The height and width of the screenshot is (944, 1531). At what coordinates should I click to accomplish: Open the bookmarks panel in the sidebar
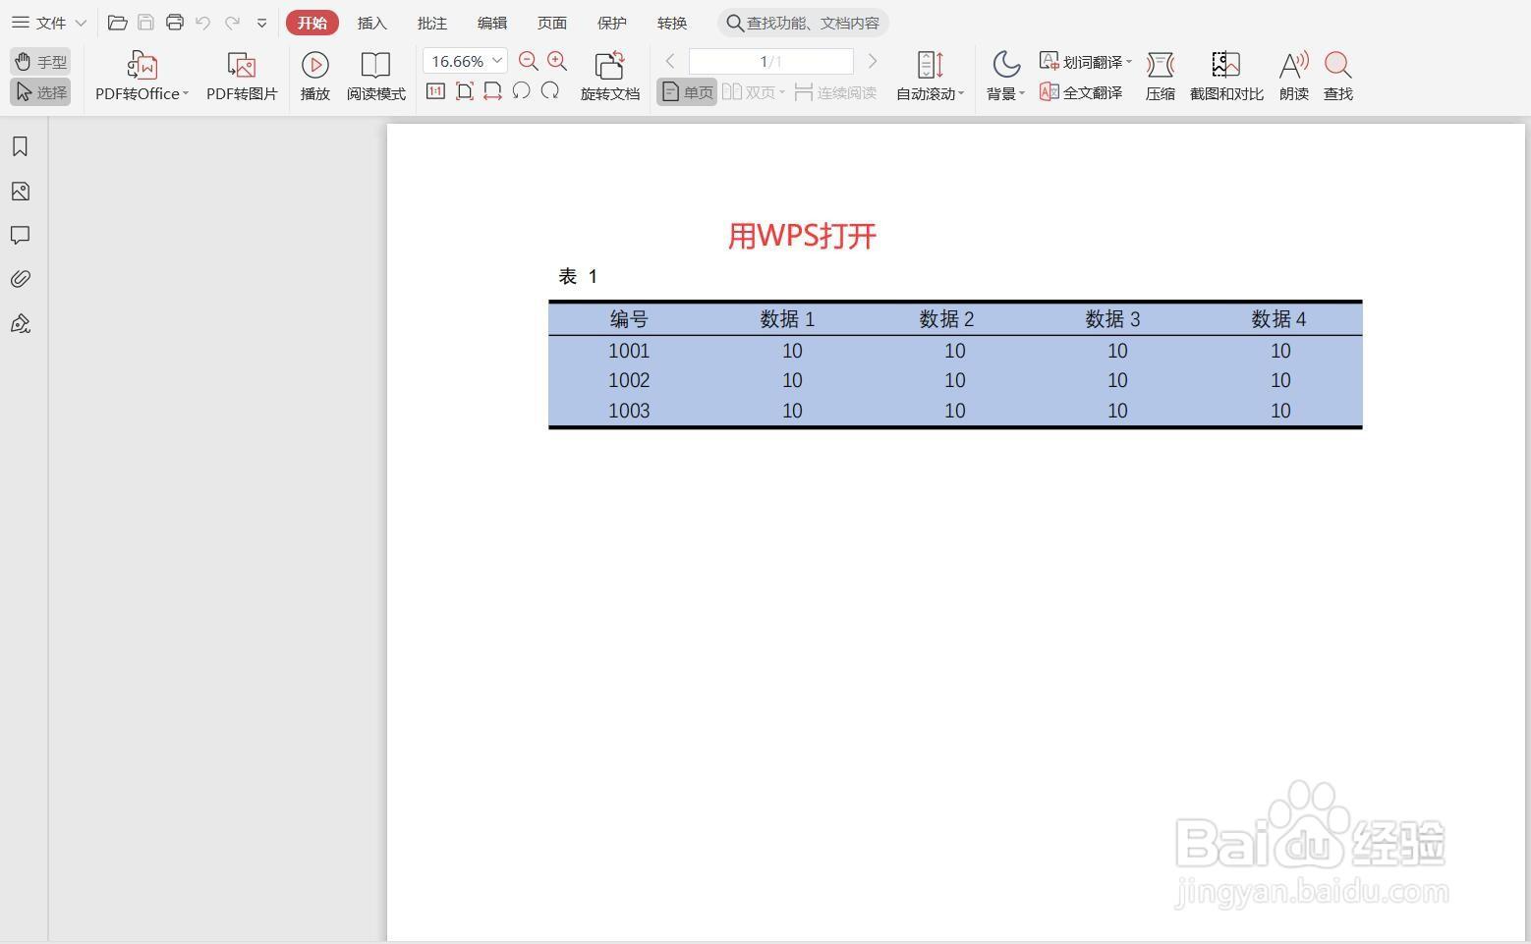(20, 146)
